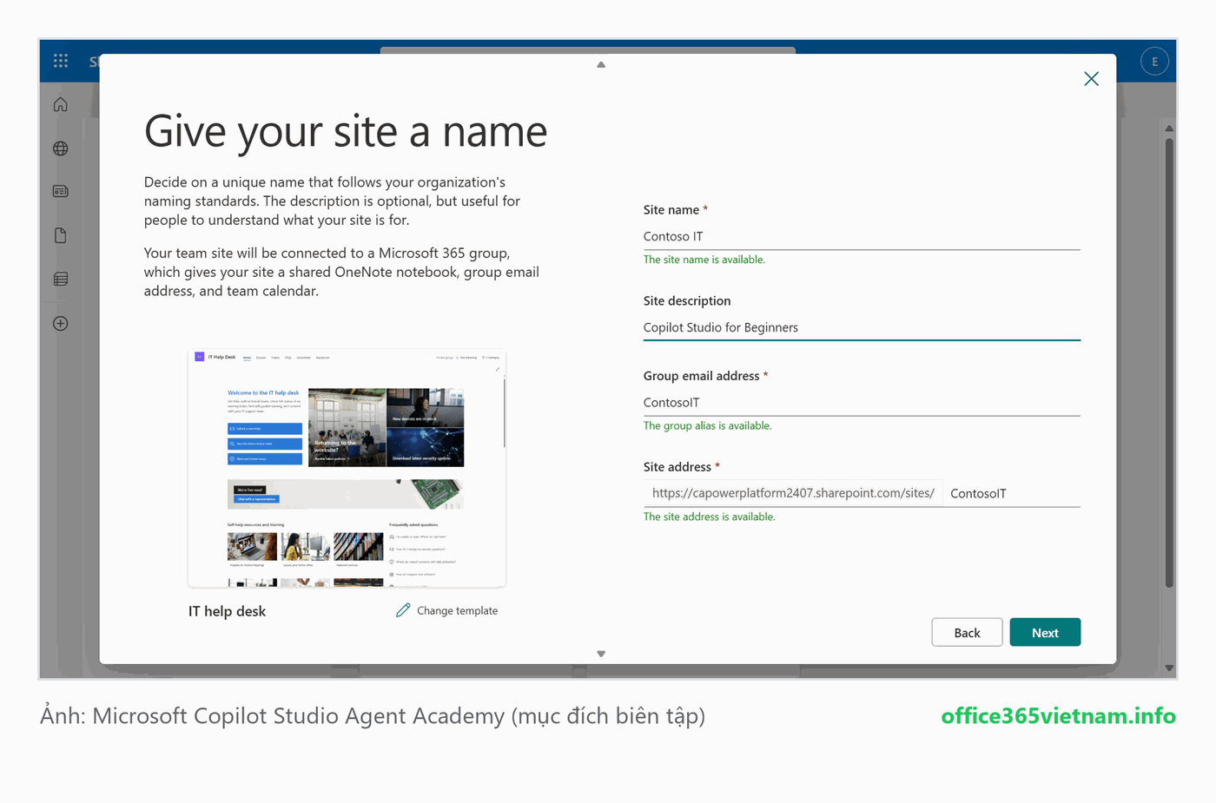Click dialog scroll up arrow

tap(601, 64)
